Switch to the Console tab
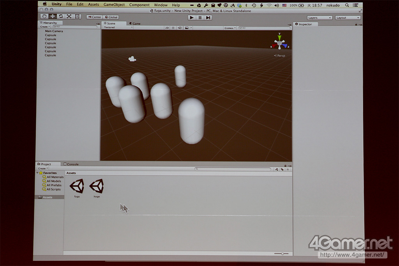Viewport: 399px width, 266px height. click(72, 164)
